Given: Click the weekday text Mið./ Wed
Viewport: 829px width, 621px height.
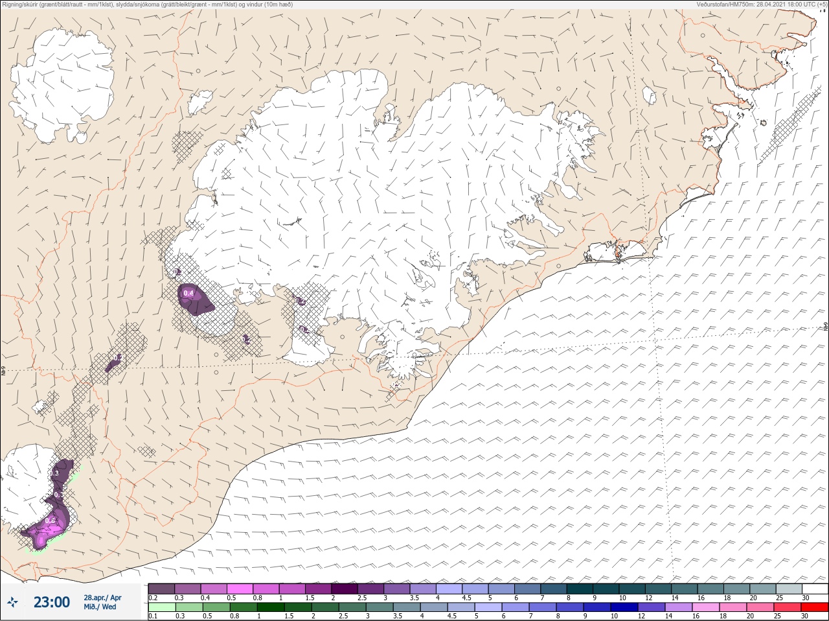Looking at the screenshot, I should [100, 607].
